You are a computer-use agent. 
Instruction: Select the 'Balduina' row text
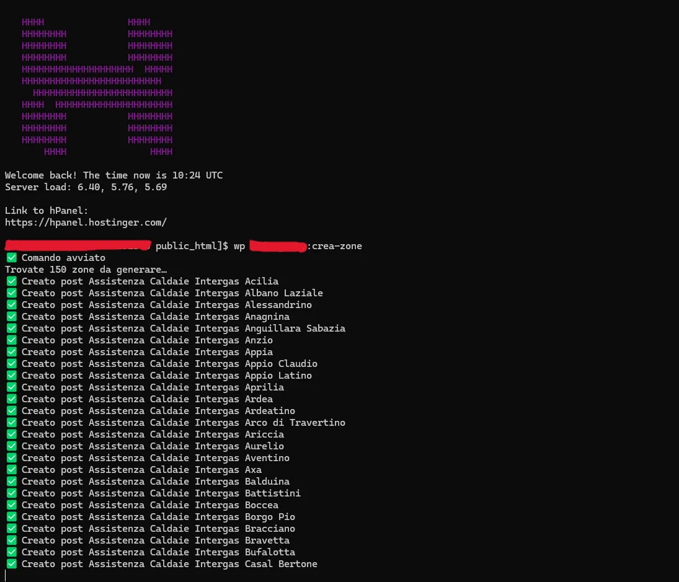click(x=156, y=482)
